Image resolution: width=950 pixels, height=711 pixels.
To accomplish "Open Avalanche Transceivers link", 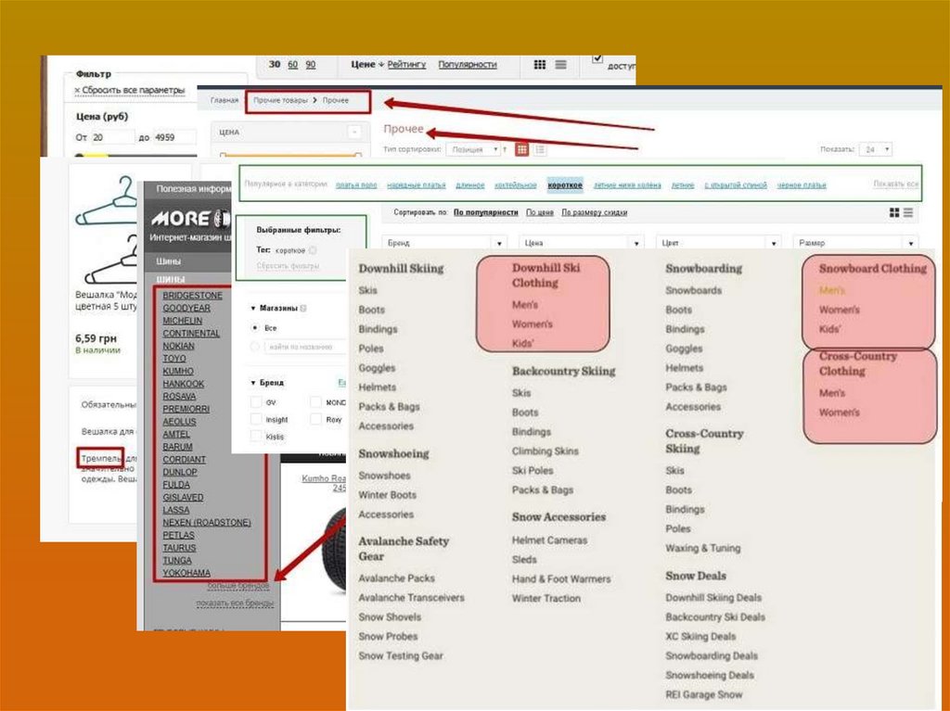I will [x=411, y=598].
